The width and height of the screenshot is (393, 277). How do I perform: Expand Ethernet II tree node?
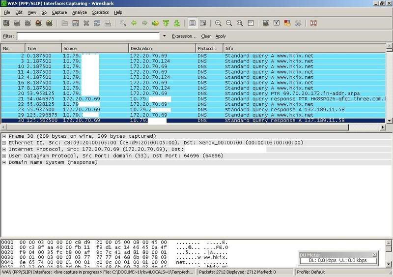click(x=4, y=143)
